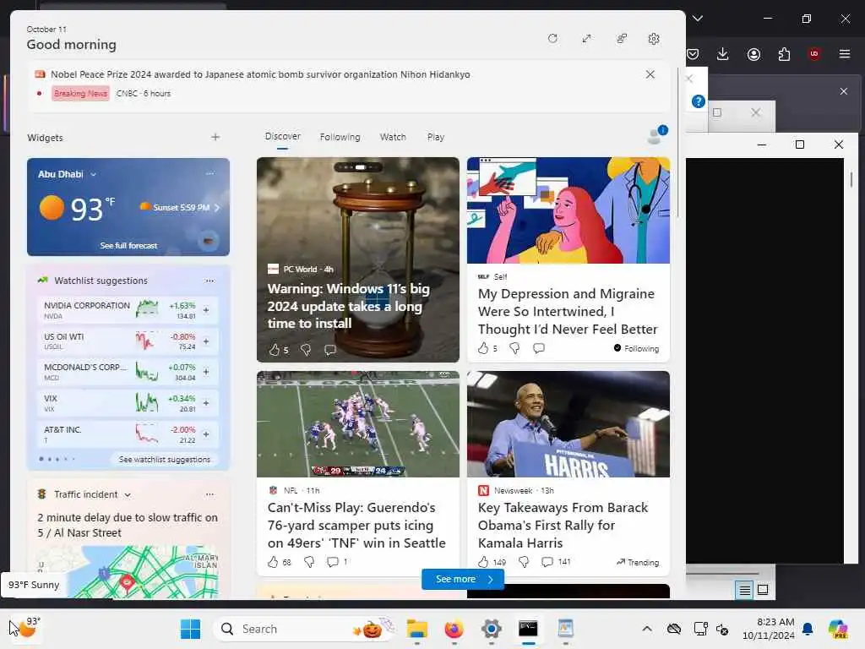Open browser tab list chevron
Screen dimensions: 865x649
(698, 19)
